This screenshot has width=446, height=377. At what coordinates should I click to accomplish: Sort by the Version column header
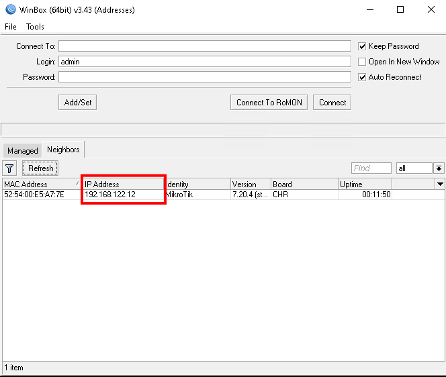[x=251, y=184]
